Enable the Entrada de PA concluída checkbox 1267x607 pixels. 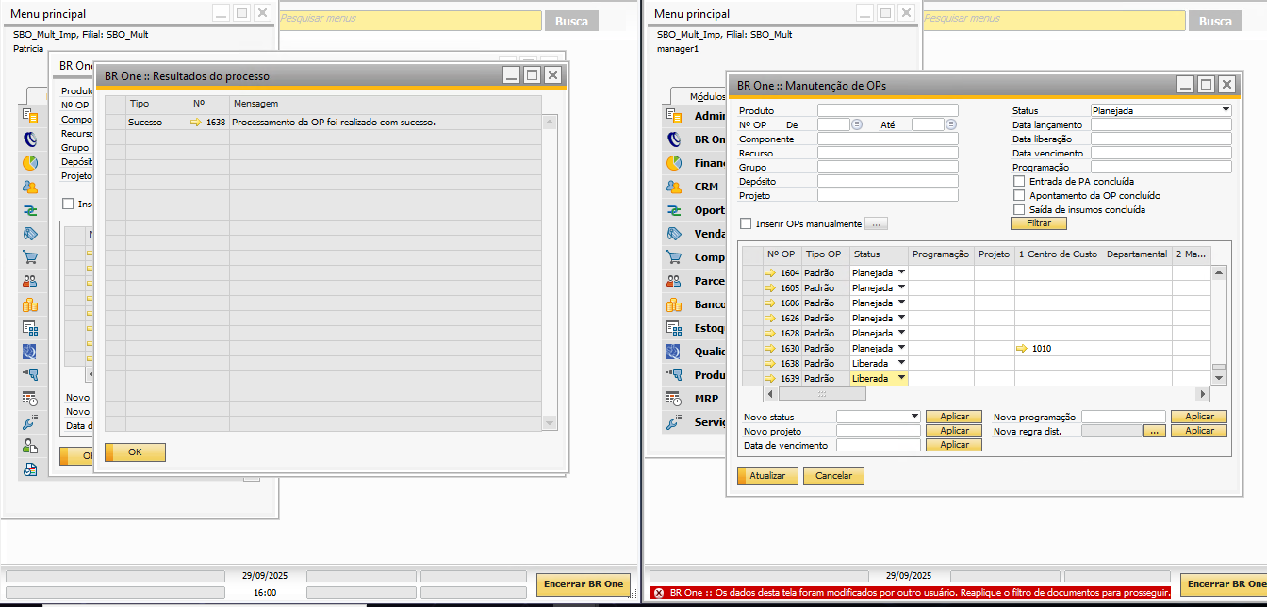point(1019,181)
